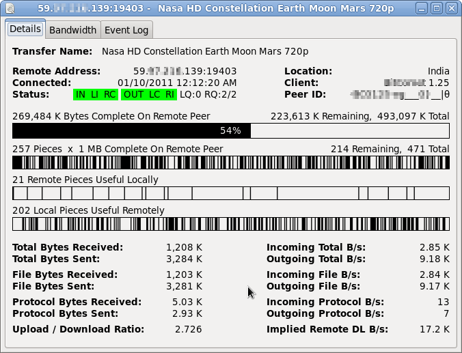
Task: Click the Remote Address value ending 139:19403
Action: 185,71
